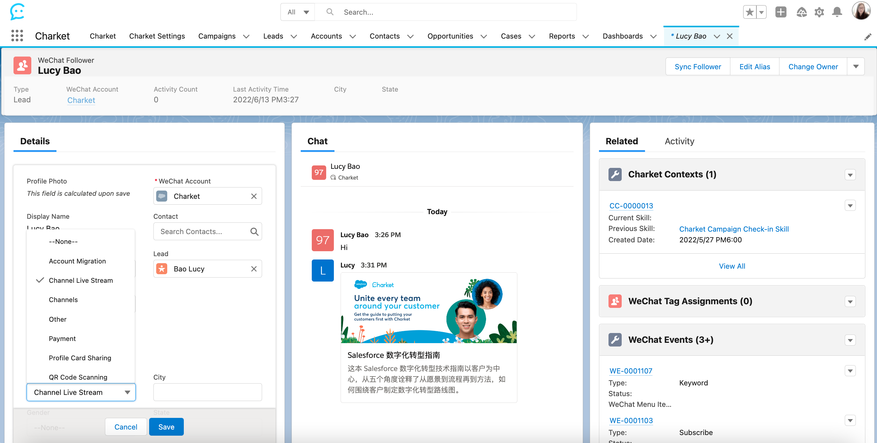Click the Save button
The image size is (877, 443).
coord(166,427)
